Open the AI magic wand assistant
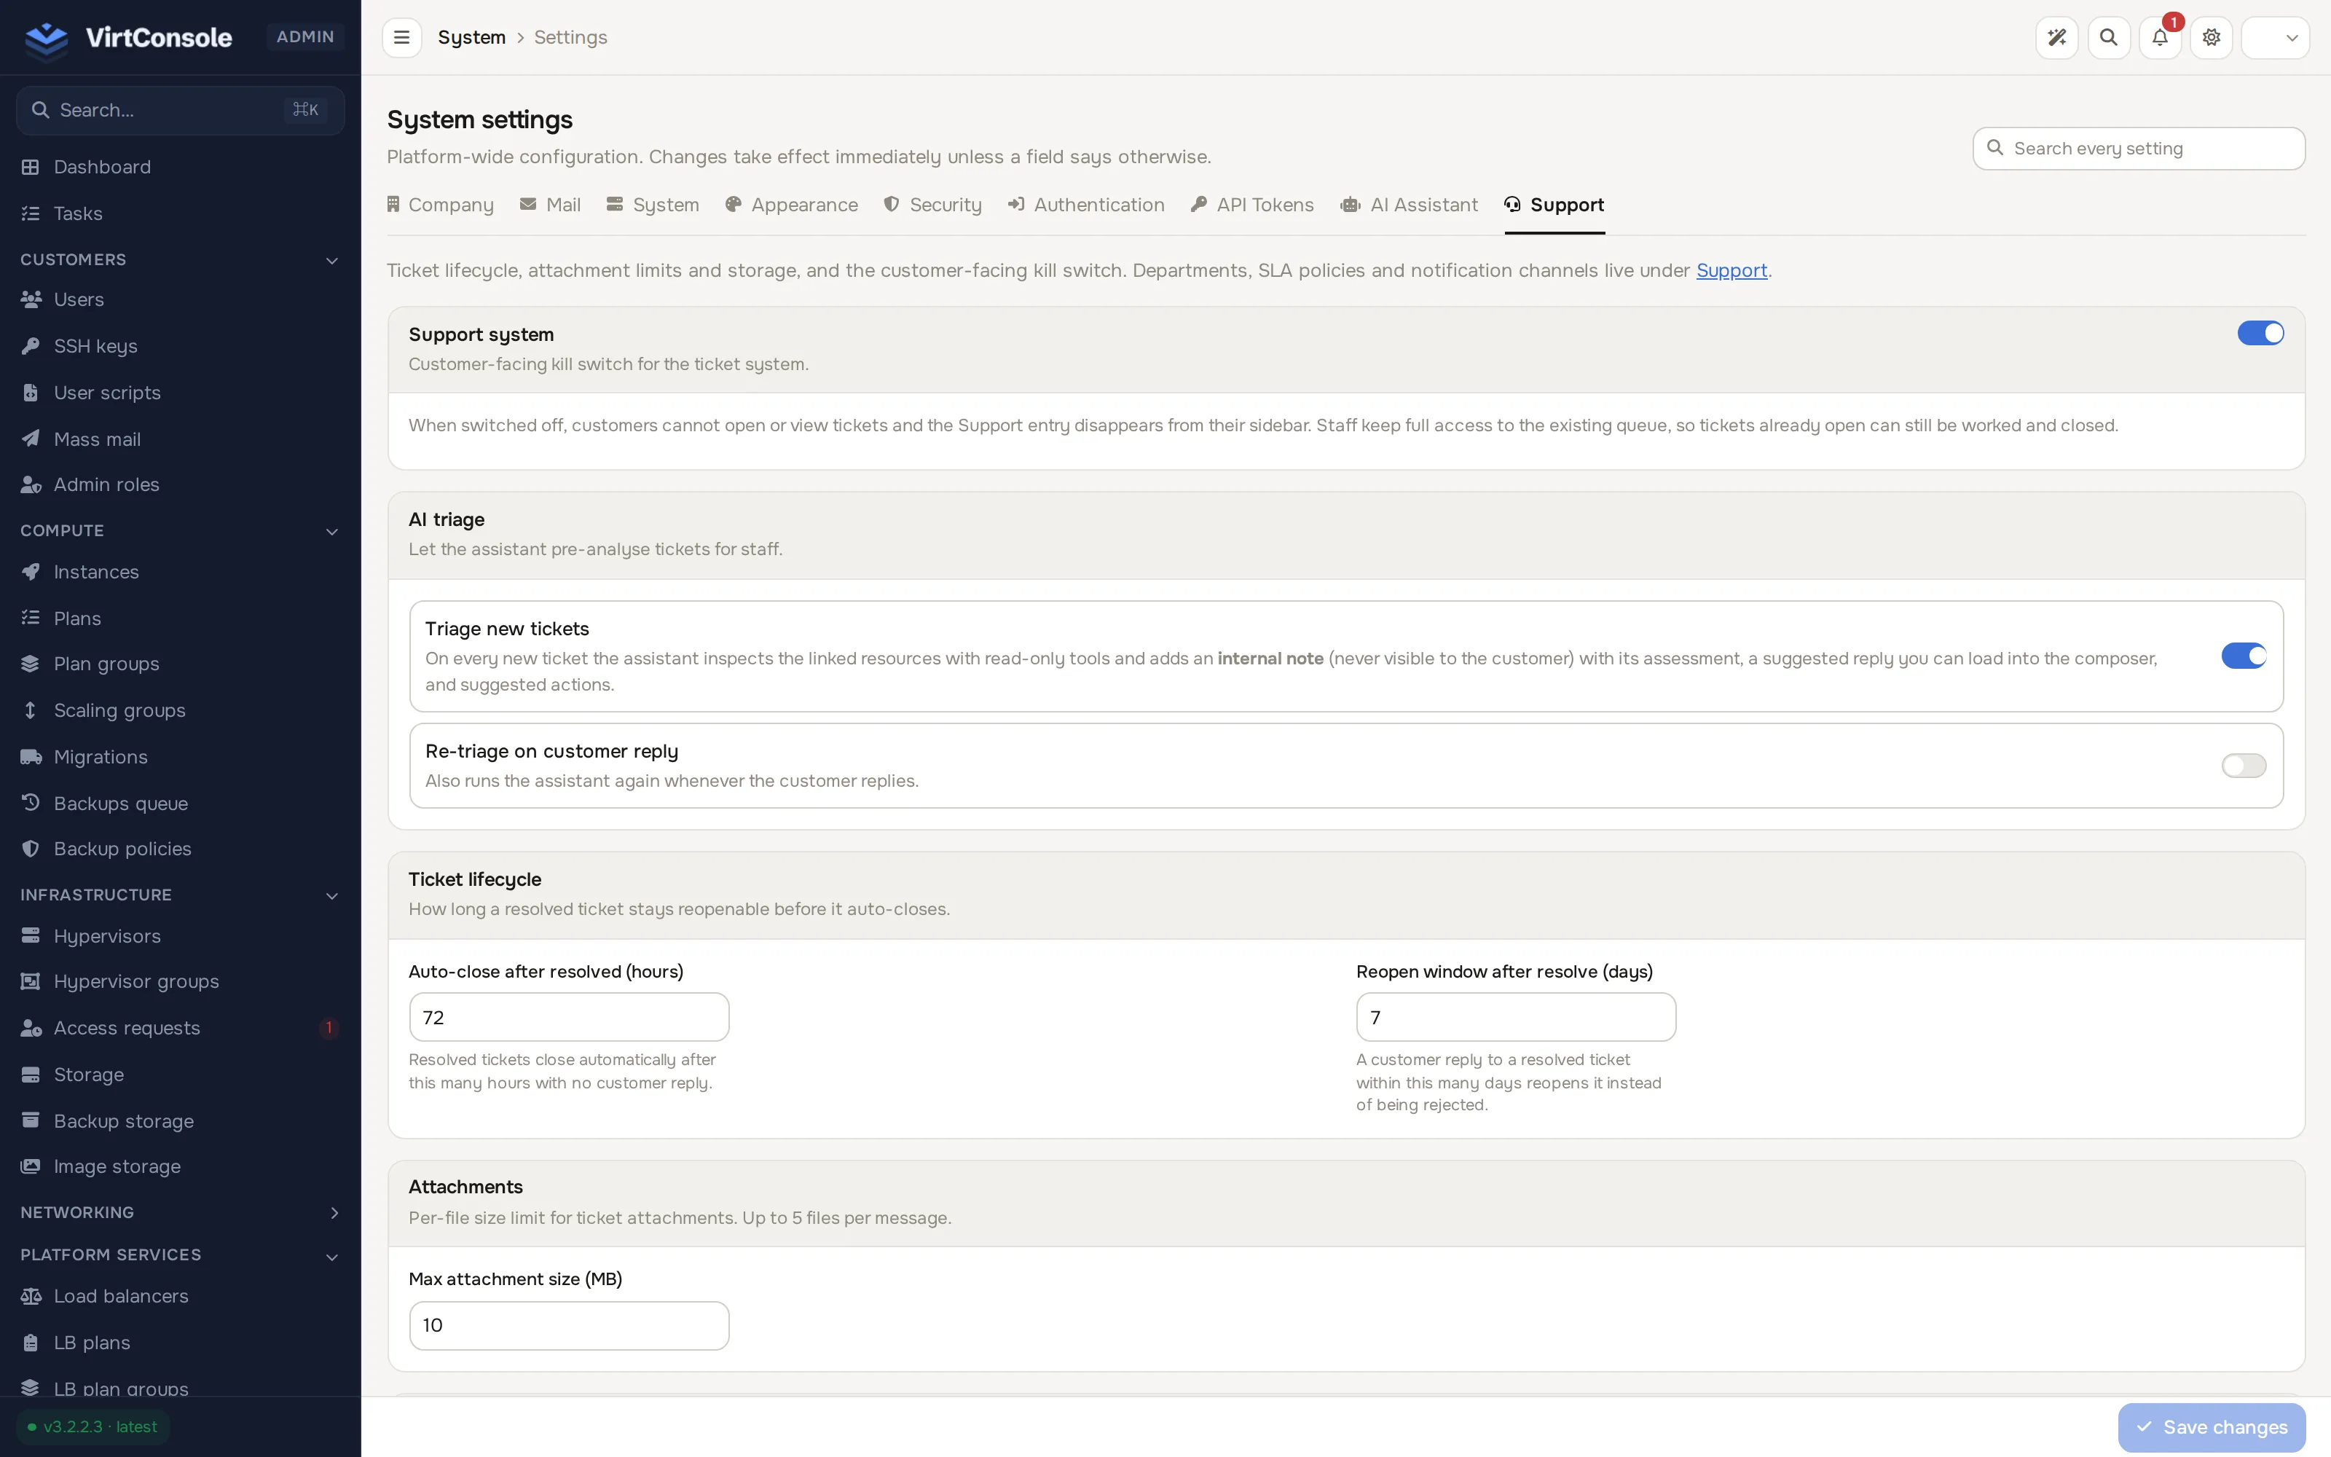 pyautogui.click(x=2056, y=38)
